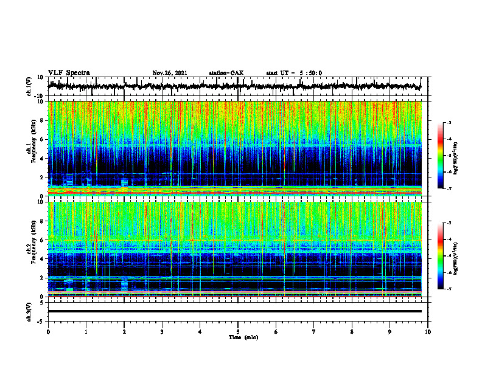Click the ch.2 color scale bar
This screenshot has height=372, width=482.
[441, 256]
